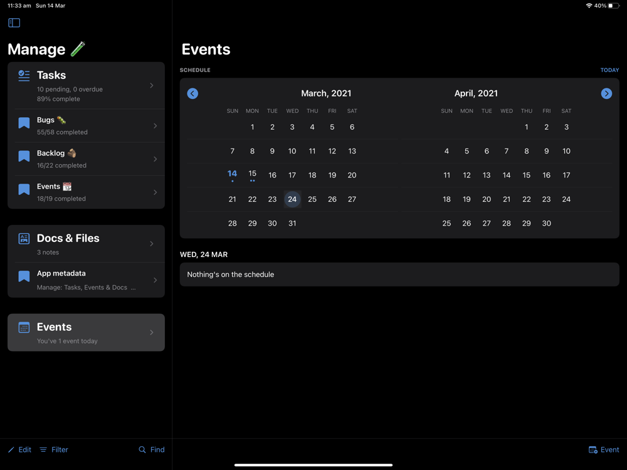Screen dimensions: 627x470
Task: Click the Events calendar icon in sidebar
Action: 24,327
